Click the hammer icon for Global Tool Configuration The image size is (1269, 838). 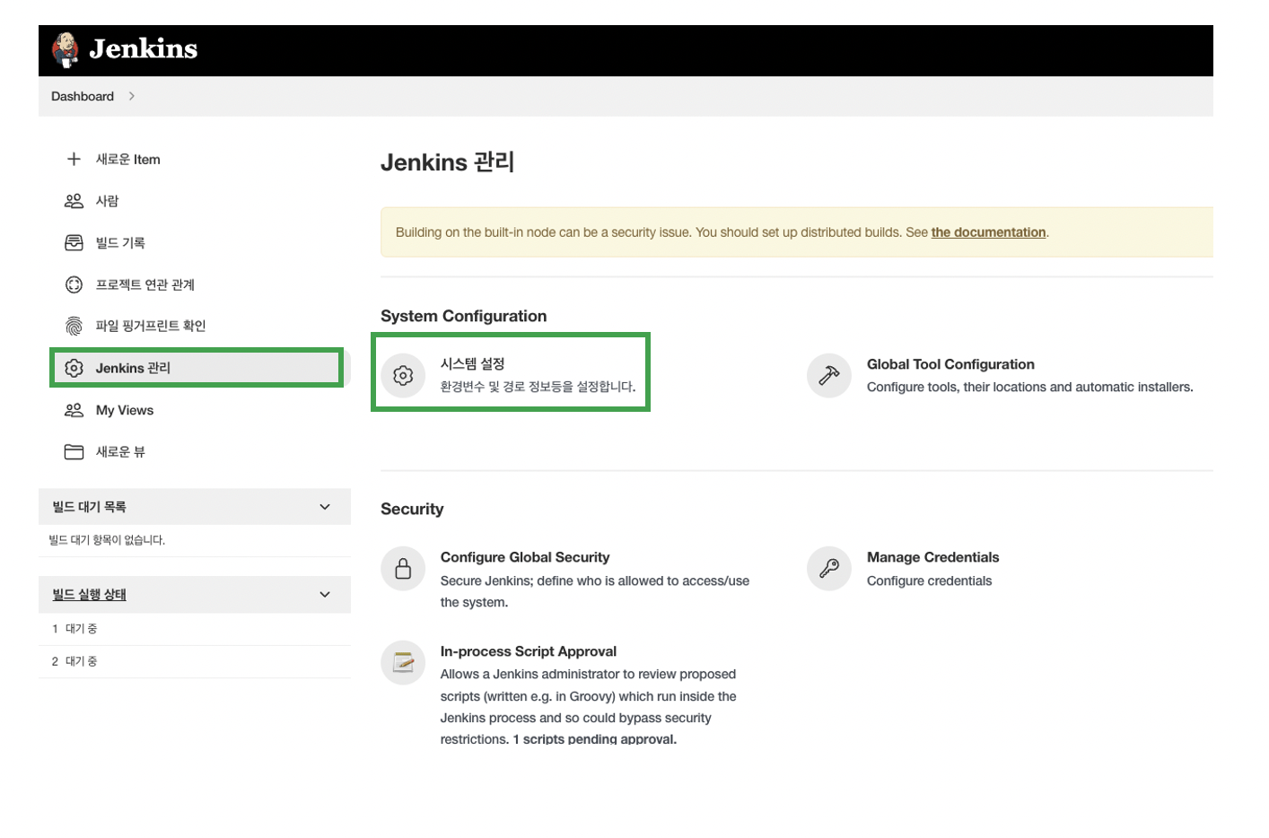pos(829,375)
